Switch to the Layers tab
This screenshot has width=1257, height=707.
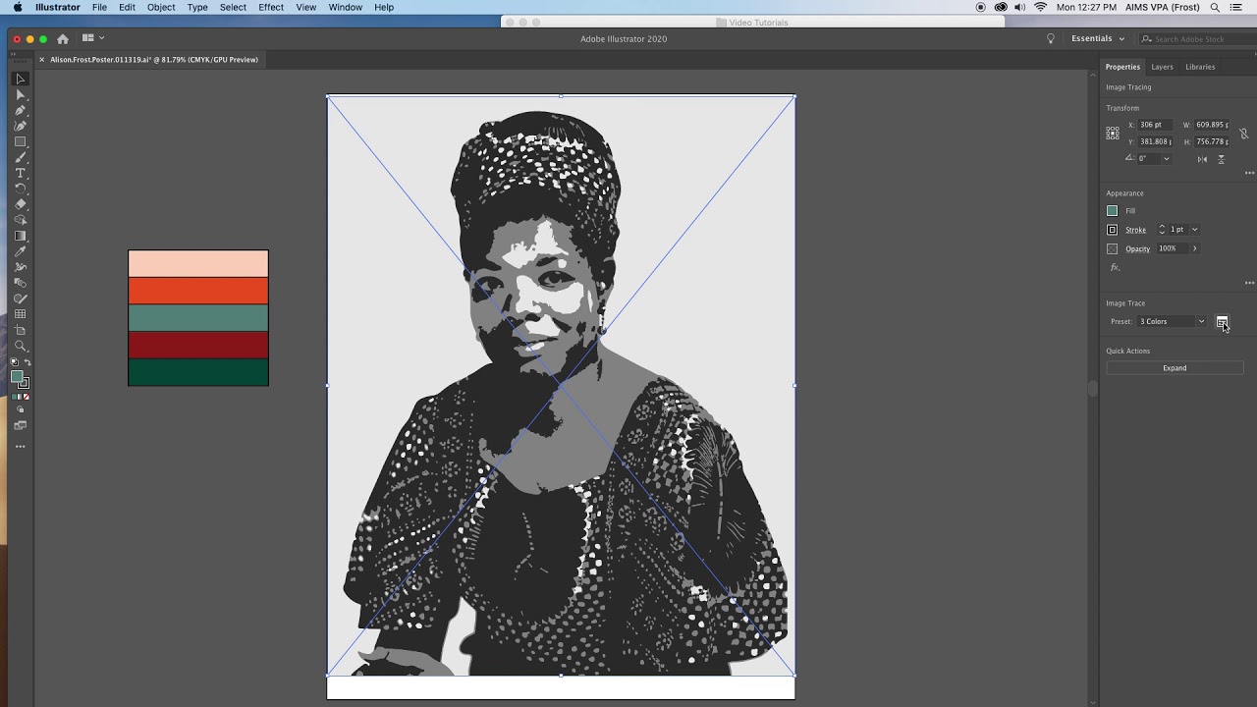(1162, 67)
